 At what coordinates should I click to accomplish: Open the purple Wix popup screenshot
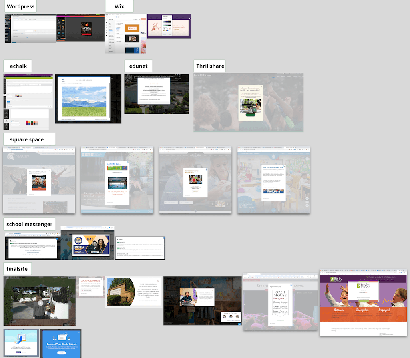(x=169, y=26)
